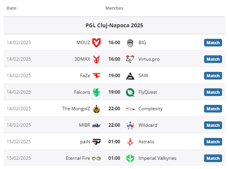Click the Astralis red star logo

(130, 142)
